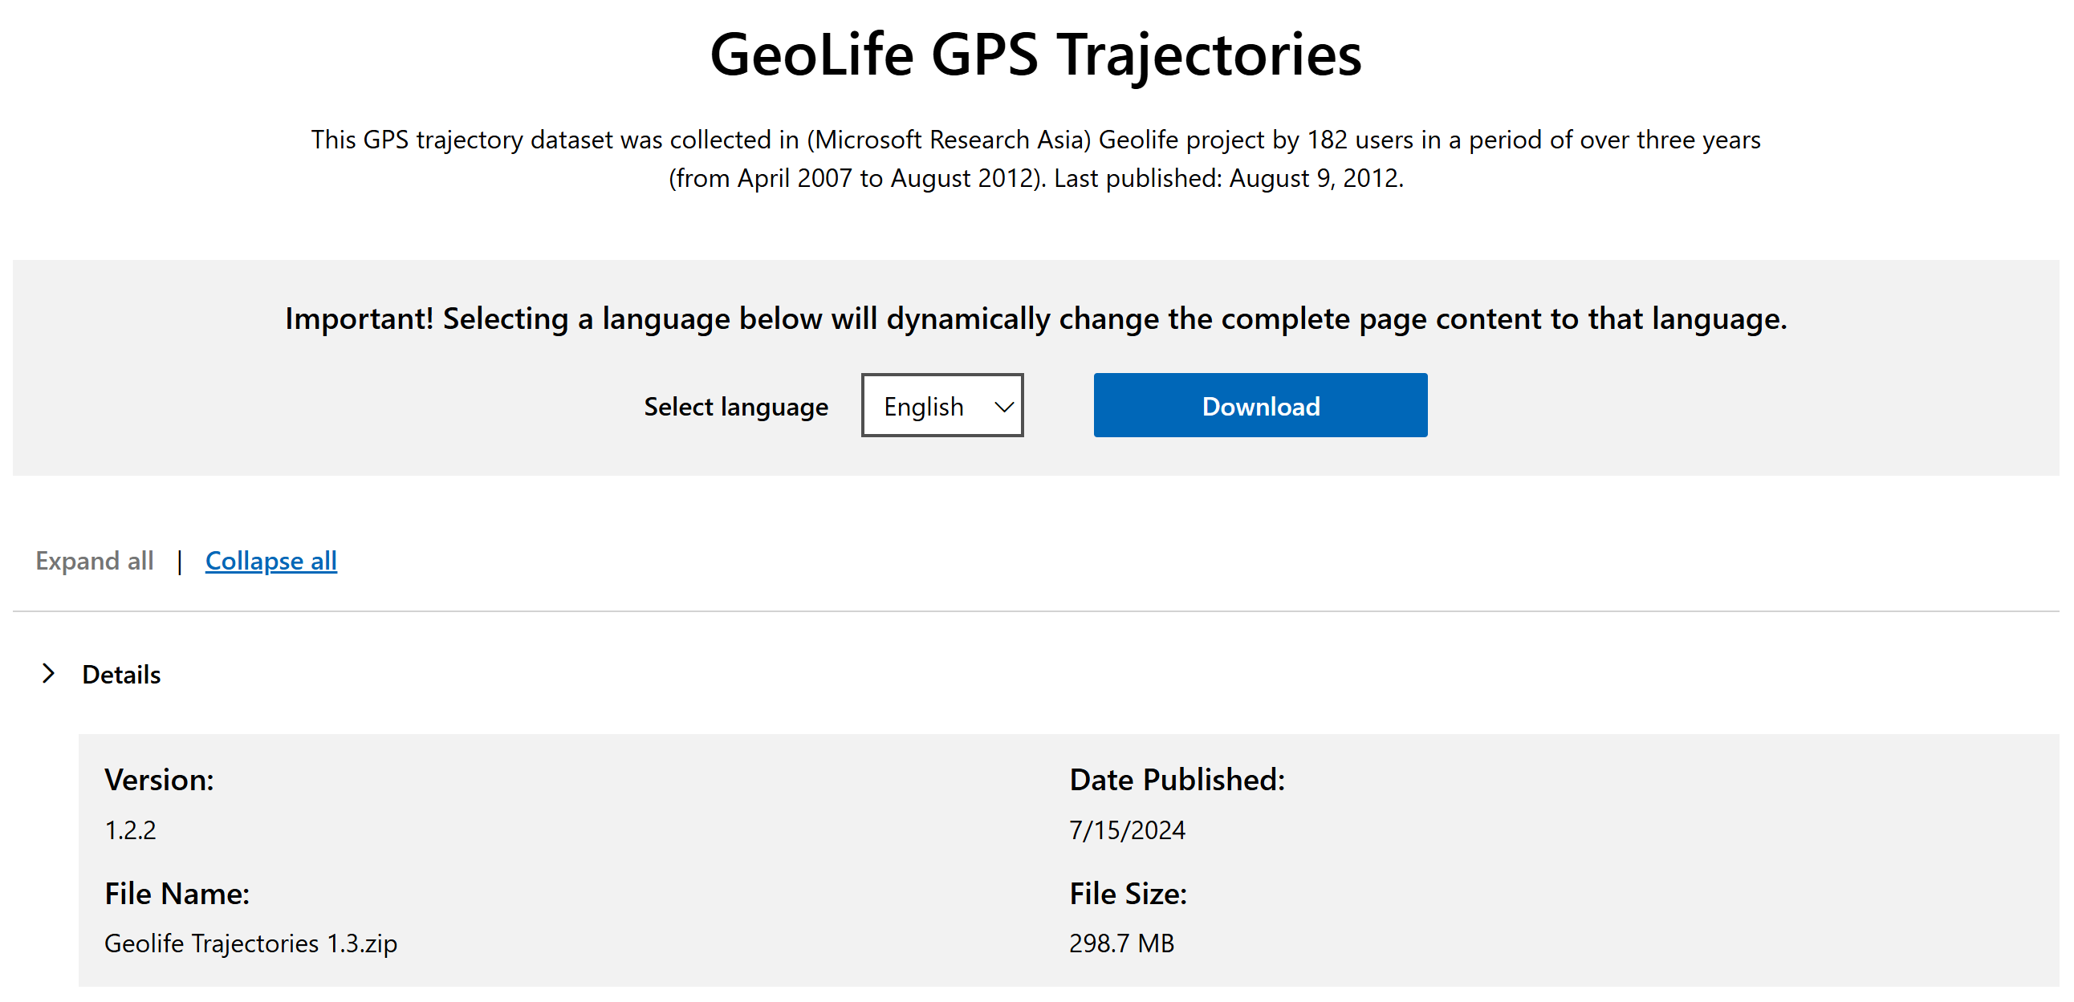Click the language dropdown chevron arrow

coord(1003,407)
